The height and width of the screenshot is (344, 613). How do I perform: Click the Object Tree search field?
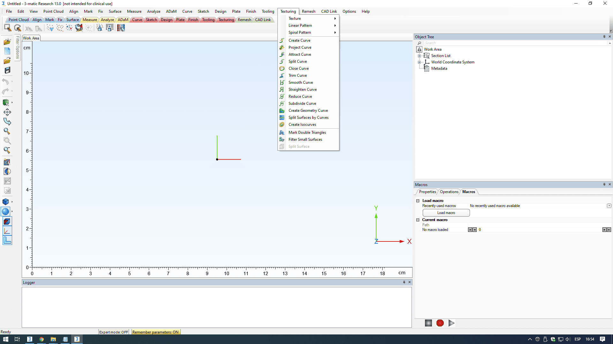(511, 43)
